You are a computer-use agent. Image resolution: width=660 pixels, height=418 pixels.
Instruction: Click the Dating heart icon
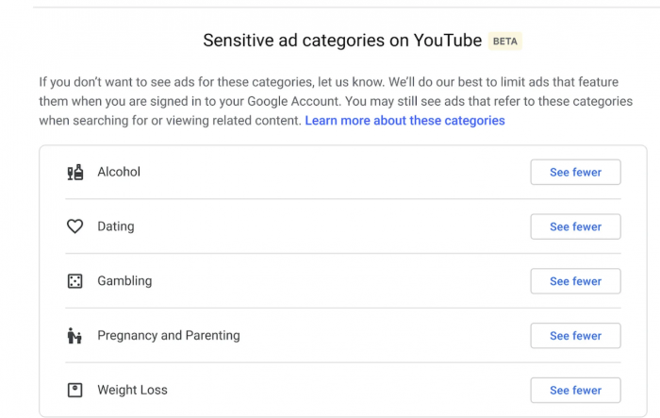(75, 226)
